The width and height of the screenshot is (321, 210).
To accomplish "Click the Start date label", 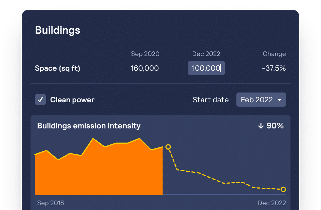I will tap(211, 100).
